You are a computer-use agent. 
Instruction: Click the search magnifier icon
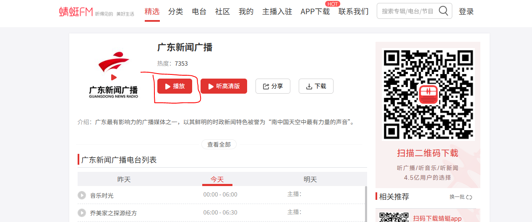[443, 11]
